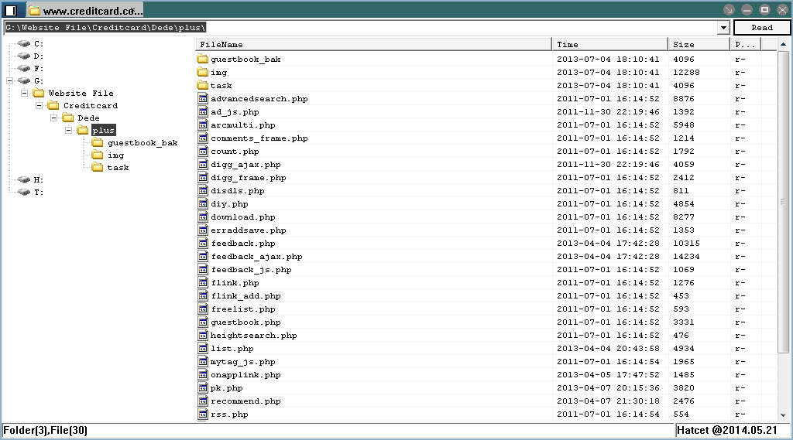The height and width of the screenshot is (440, 793).
Task: Click the ad_js.php file icon
Action: tap(203, 111)
